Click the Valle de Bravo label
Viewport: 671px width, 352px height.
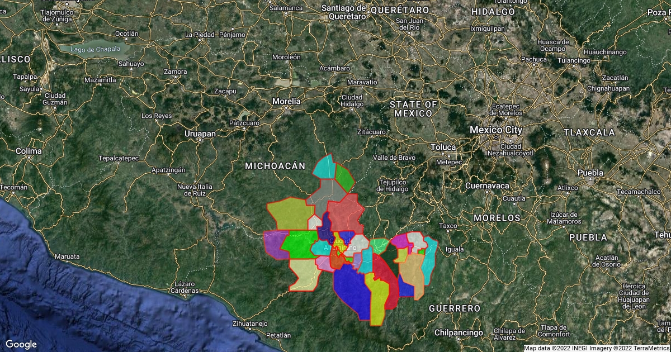point(394,158)
